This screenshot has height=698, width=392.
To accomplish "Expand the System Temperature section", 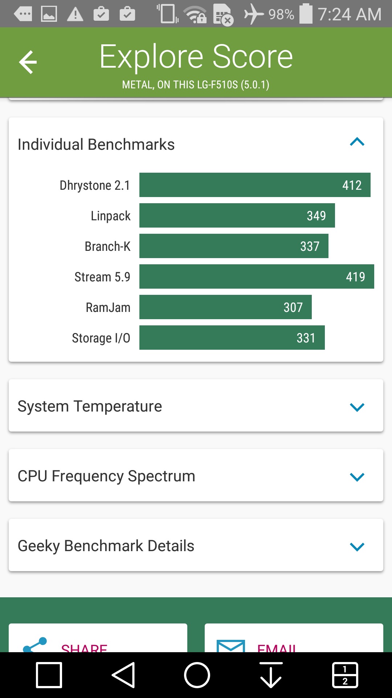I will click(x=357, y=407).
